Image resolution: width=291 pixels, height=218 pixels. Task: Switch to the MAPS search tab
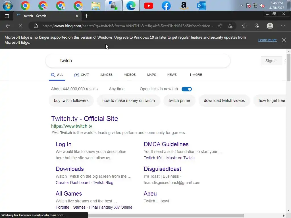(x=151, y=75)
